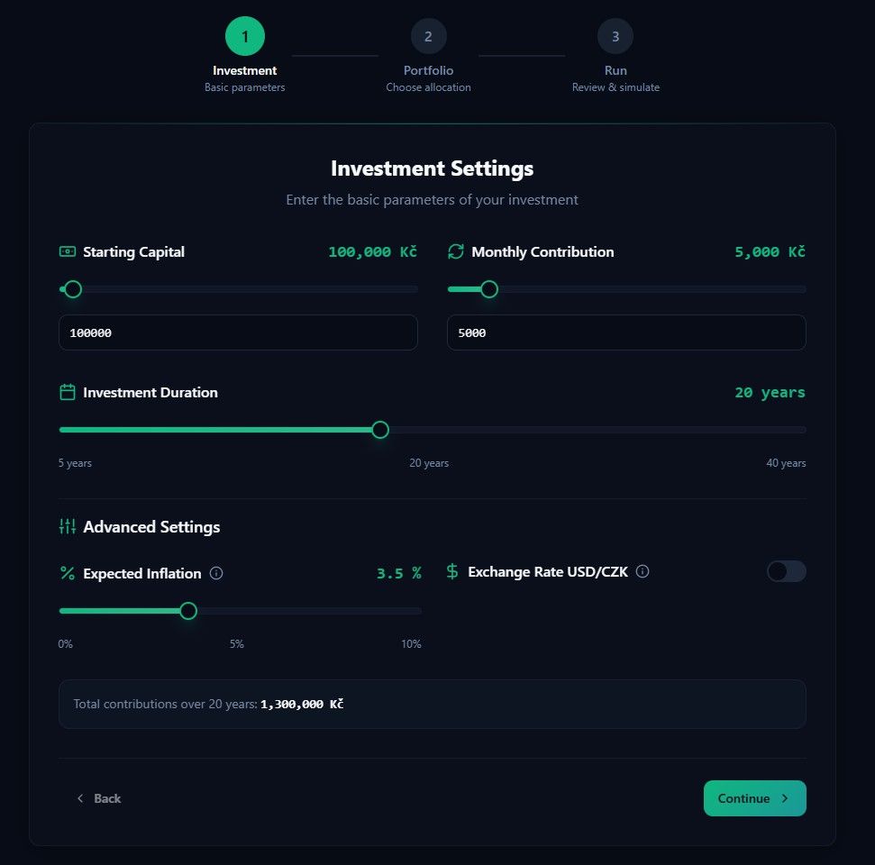Click the Starting Capital slider handle
Image resolution: width=875 pixels, height=865 pixels.
coord(71,289)
